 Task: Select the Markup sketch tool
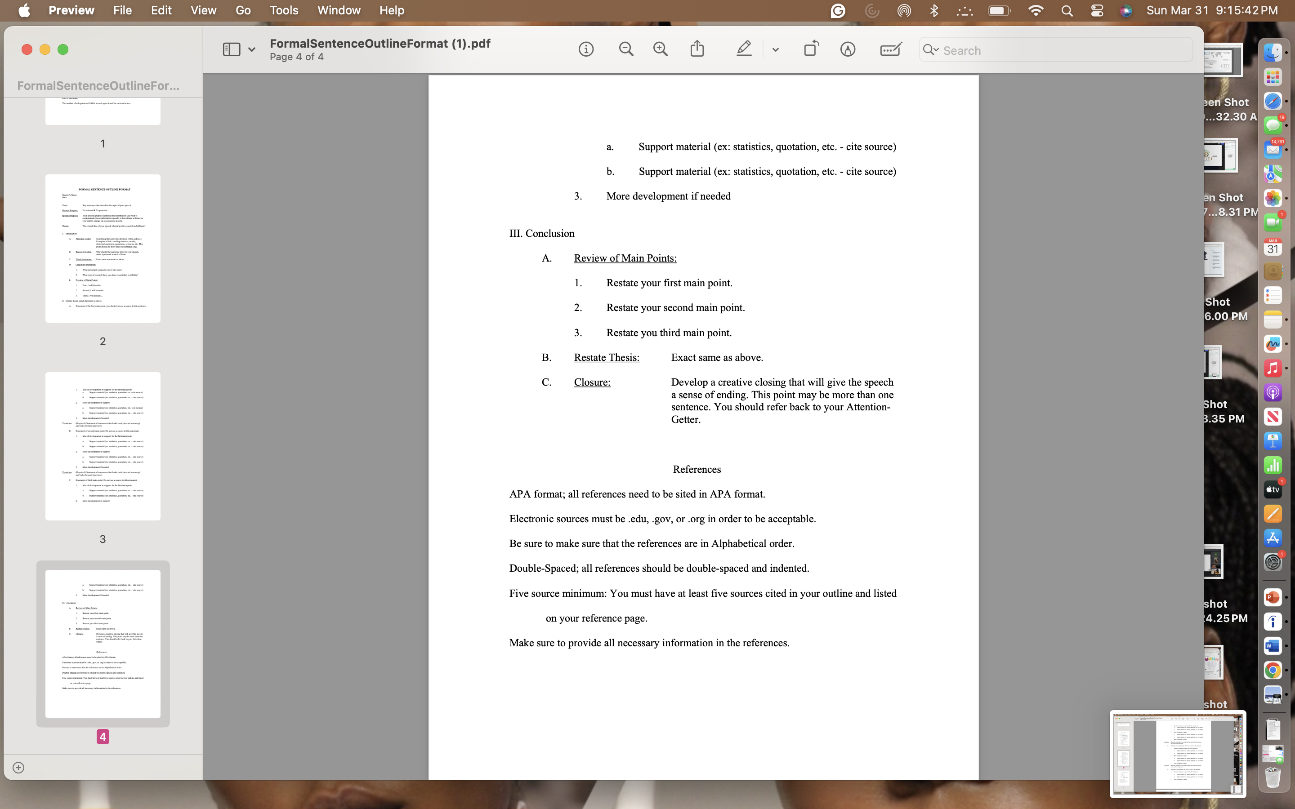[847, 49]
